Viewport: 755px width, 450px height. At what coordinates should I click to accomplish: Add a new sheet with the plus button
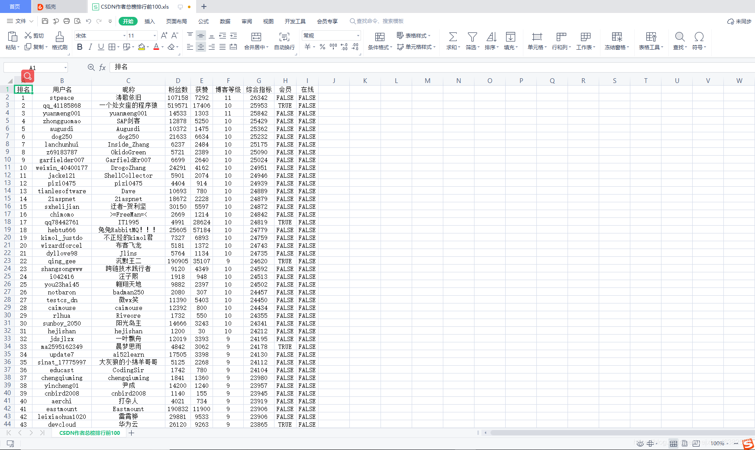(131, 433)
